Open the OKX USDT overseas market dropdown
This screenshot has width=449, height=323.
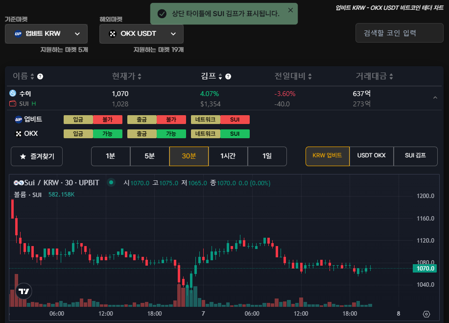(x=141, y=33)
